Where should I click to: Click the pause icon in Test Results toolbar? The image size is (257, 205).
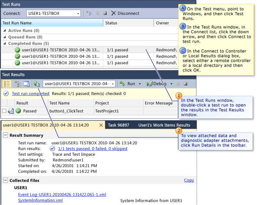tap(178, 84)
